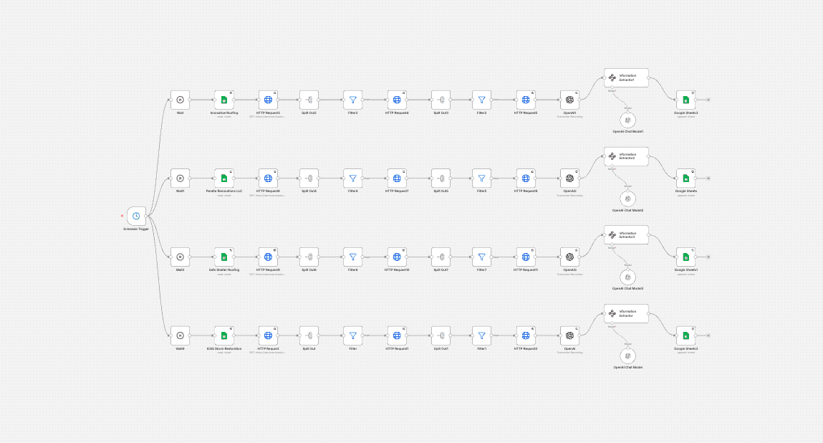Image resolution: width=823 pixels, height=443 pixels.
Task: Click the plus output handle after Google Sheets3
Action: click(708, 100)
